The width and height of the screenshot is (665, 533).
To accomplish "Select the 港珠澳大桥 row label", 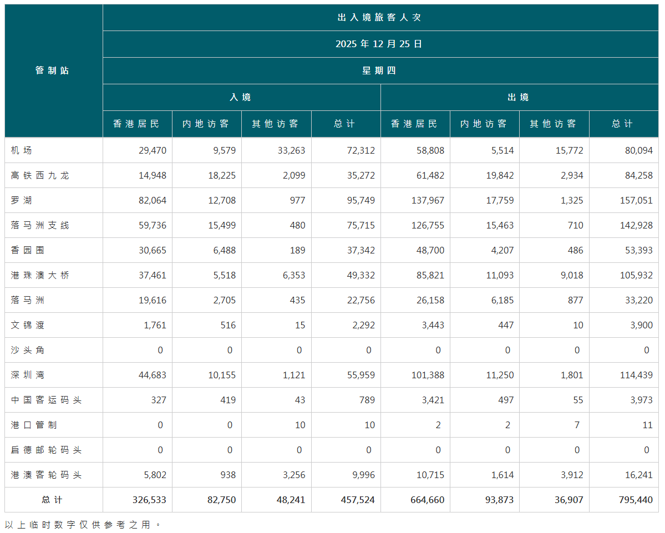I will 40,275.
